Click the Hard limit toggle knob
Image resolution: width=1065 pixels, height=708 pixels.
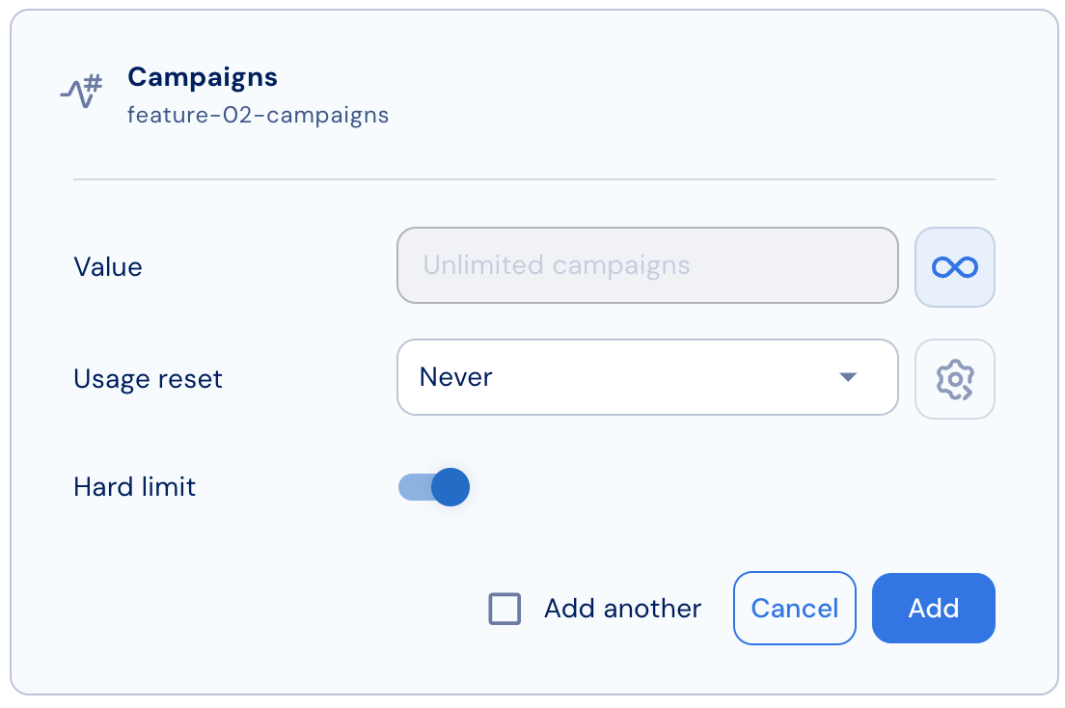pos(451,487)
